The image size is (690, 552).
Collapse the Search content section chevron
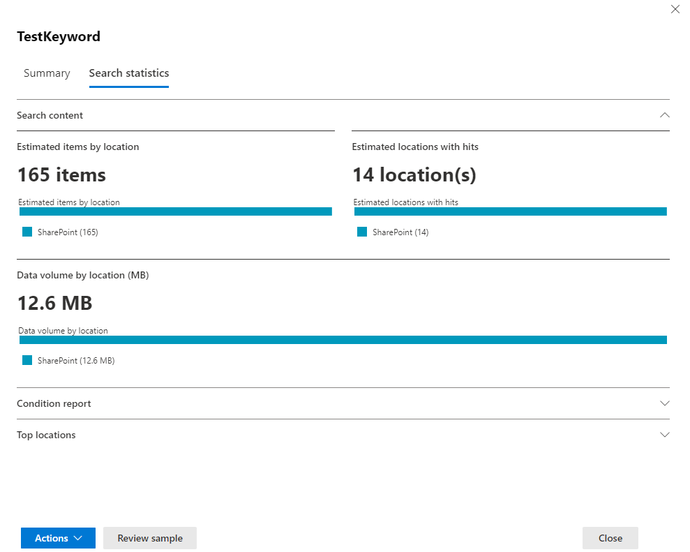coord(664,115)
